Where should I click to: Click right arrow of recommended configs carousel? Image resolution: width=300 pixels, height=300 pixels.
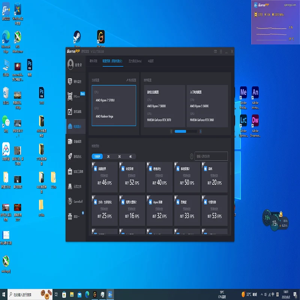tap(201, 131)
